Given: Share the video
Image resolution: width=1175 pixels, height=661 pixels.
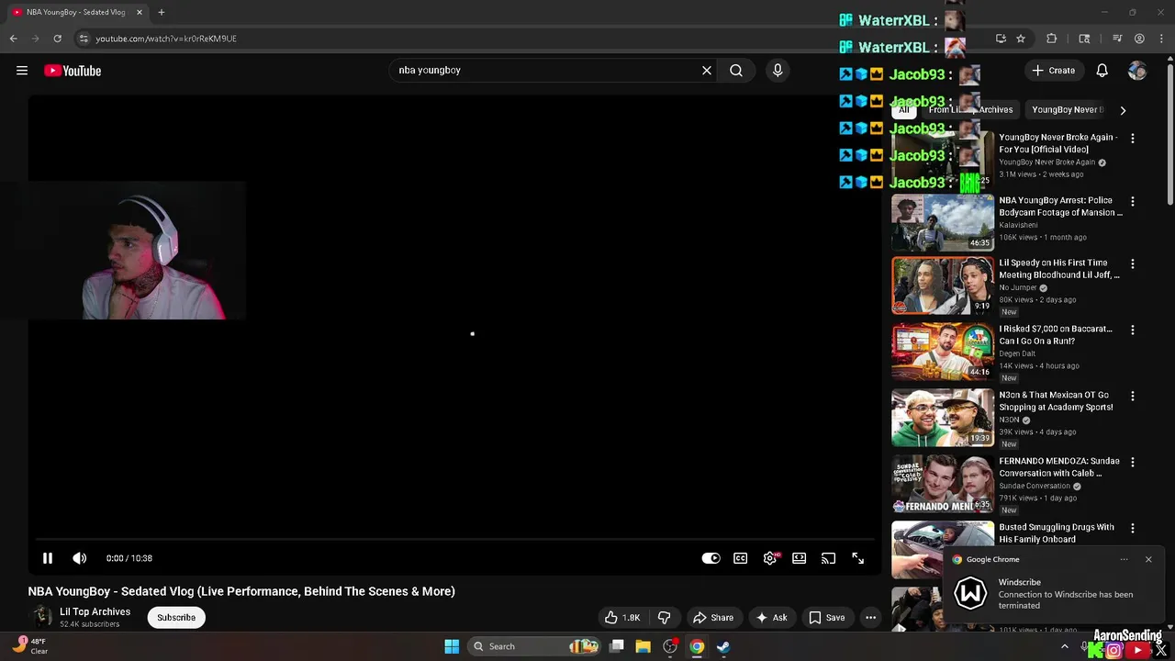Looking at the screenshot, I should pyautogui.click(x=713, y=618).
